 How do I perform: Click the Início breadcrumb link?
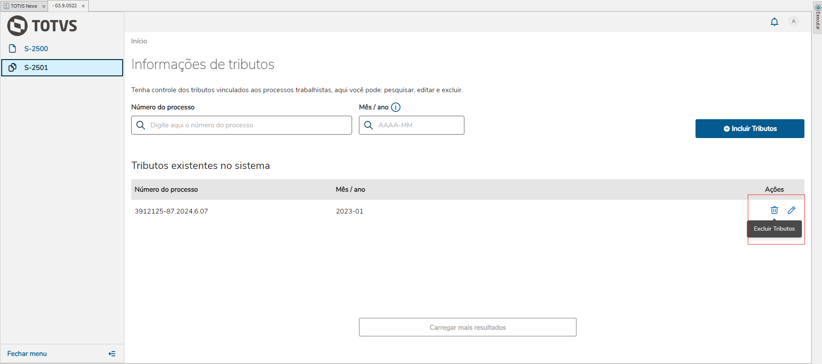pos(139,41)
